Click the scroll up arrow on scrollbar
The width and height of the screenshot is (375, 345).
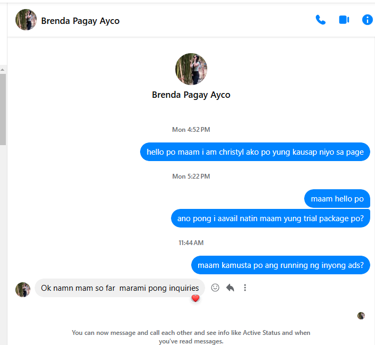pyautogui.click(x=3, y=69)
